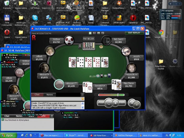Click the gadget add plus button top-right

point(171,4)
